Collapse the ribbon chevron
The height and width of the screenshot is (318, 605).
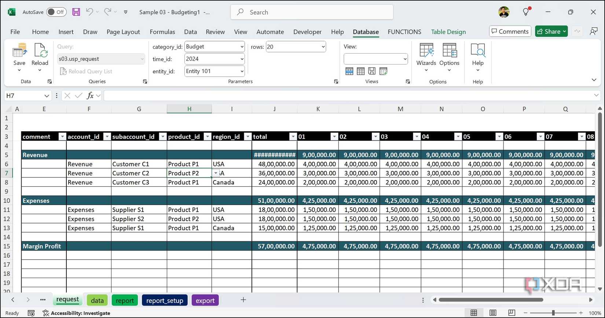pos(594,80)
